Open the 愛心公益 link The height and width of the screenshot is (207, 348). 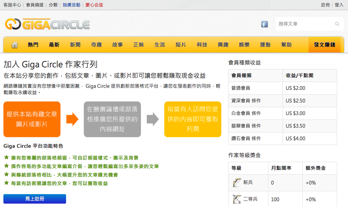tap(94, 5)
